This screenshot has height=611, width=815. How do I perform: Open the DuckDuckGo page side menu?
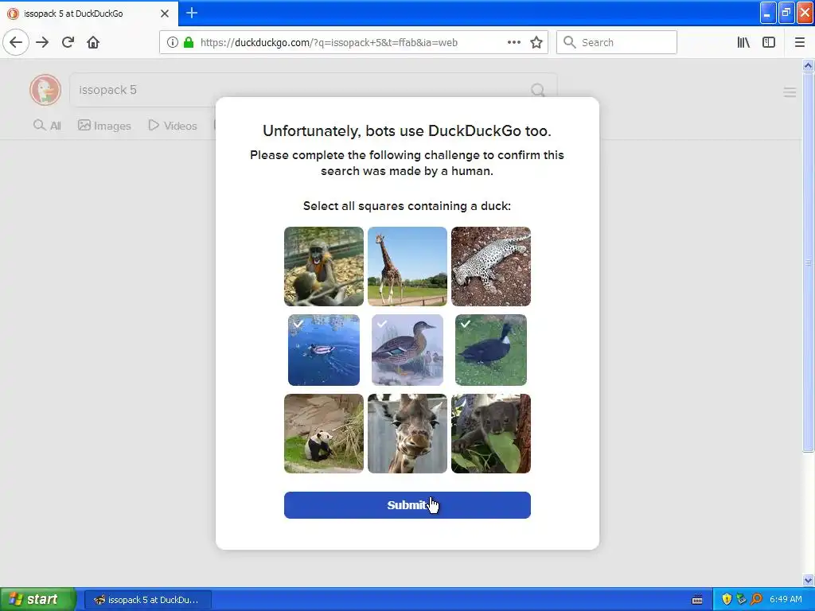[790, 92]
